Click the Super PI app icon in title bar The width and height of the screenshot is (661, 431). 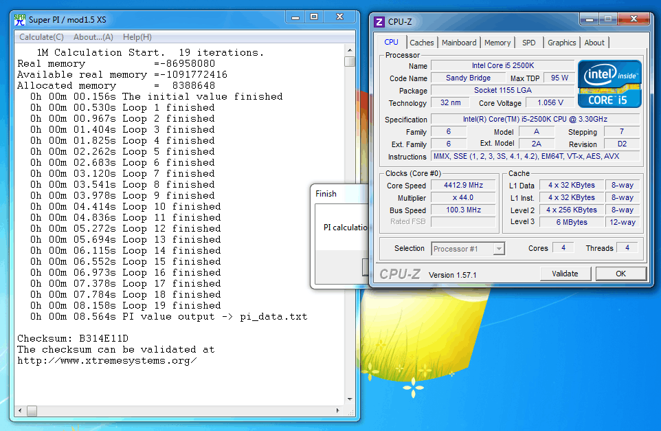pyautogui.click(x=19, y=20)
